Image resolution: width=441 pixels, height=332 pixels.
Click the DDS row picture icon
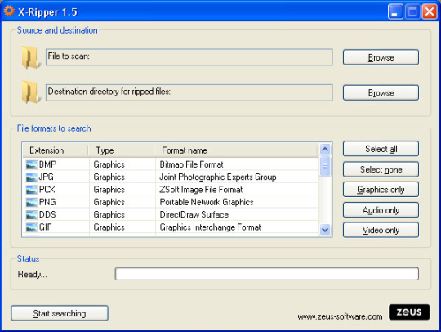point(31,214)
